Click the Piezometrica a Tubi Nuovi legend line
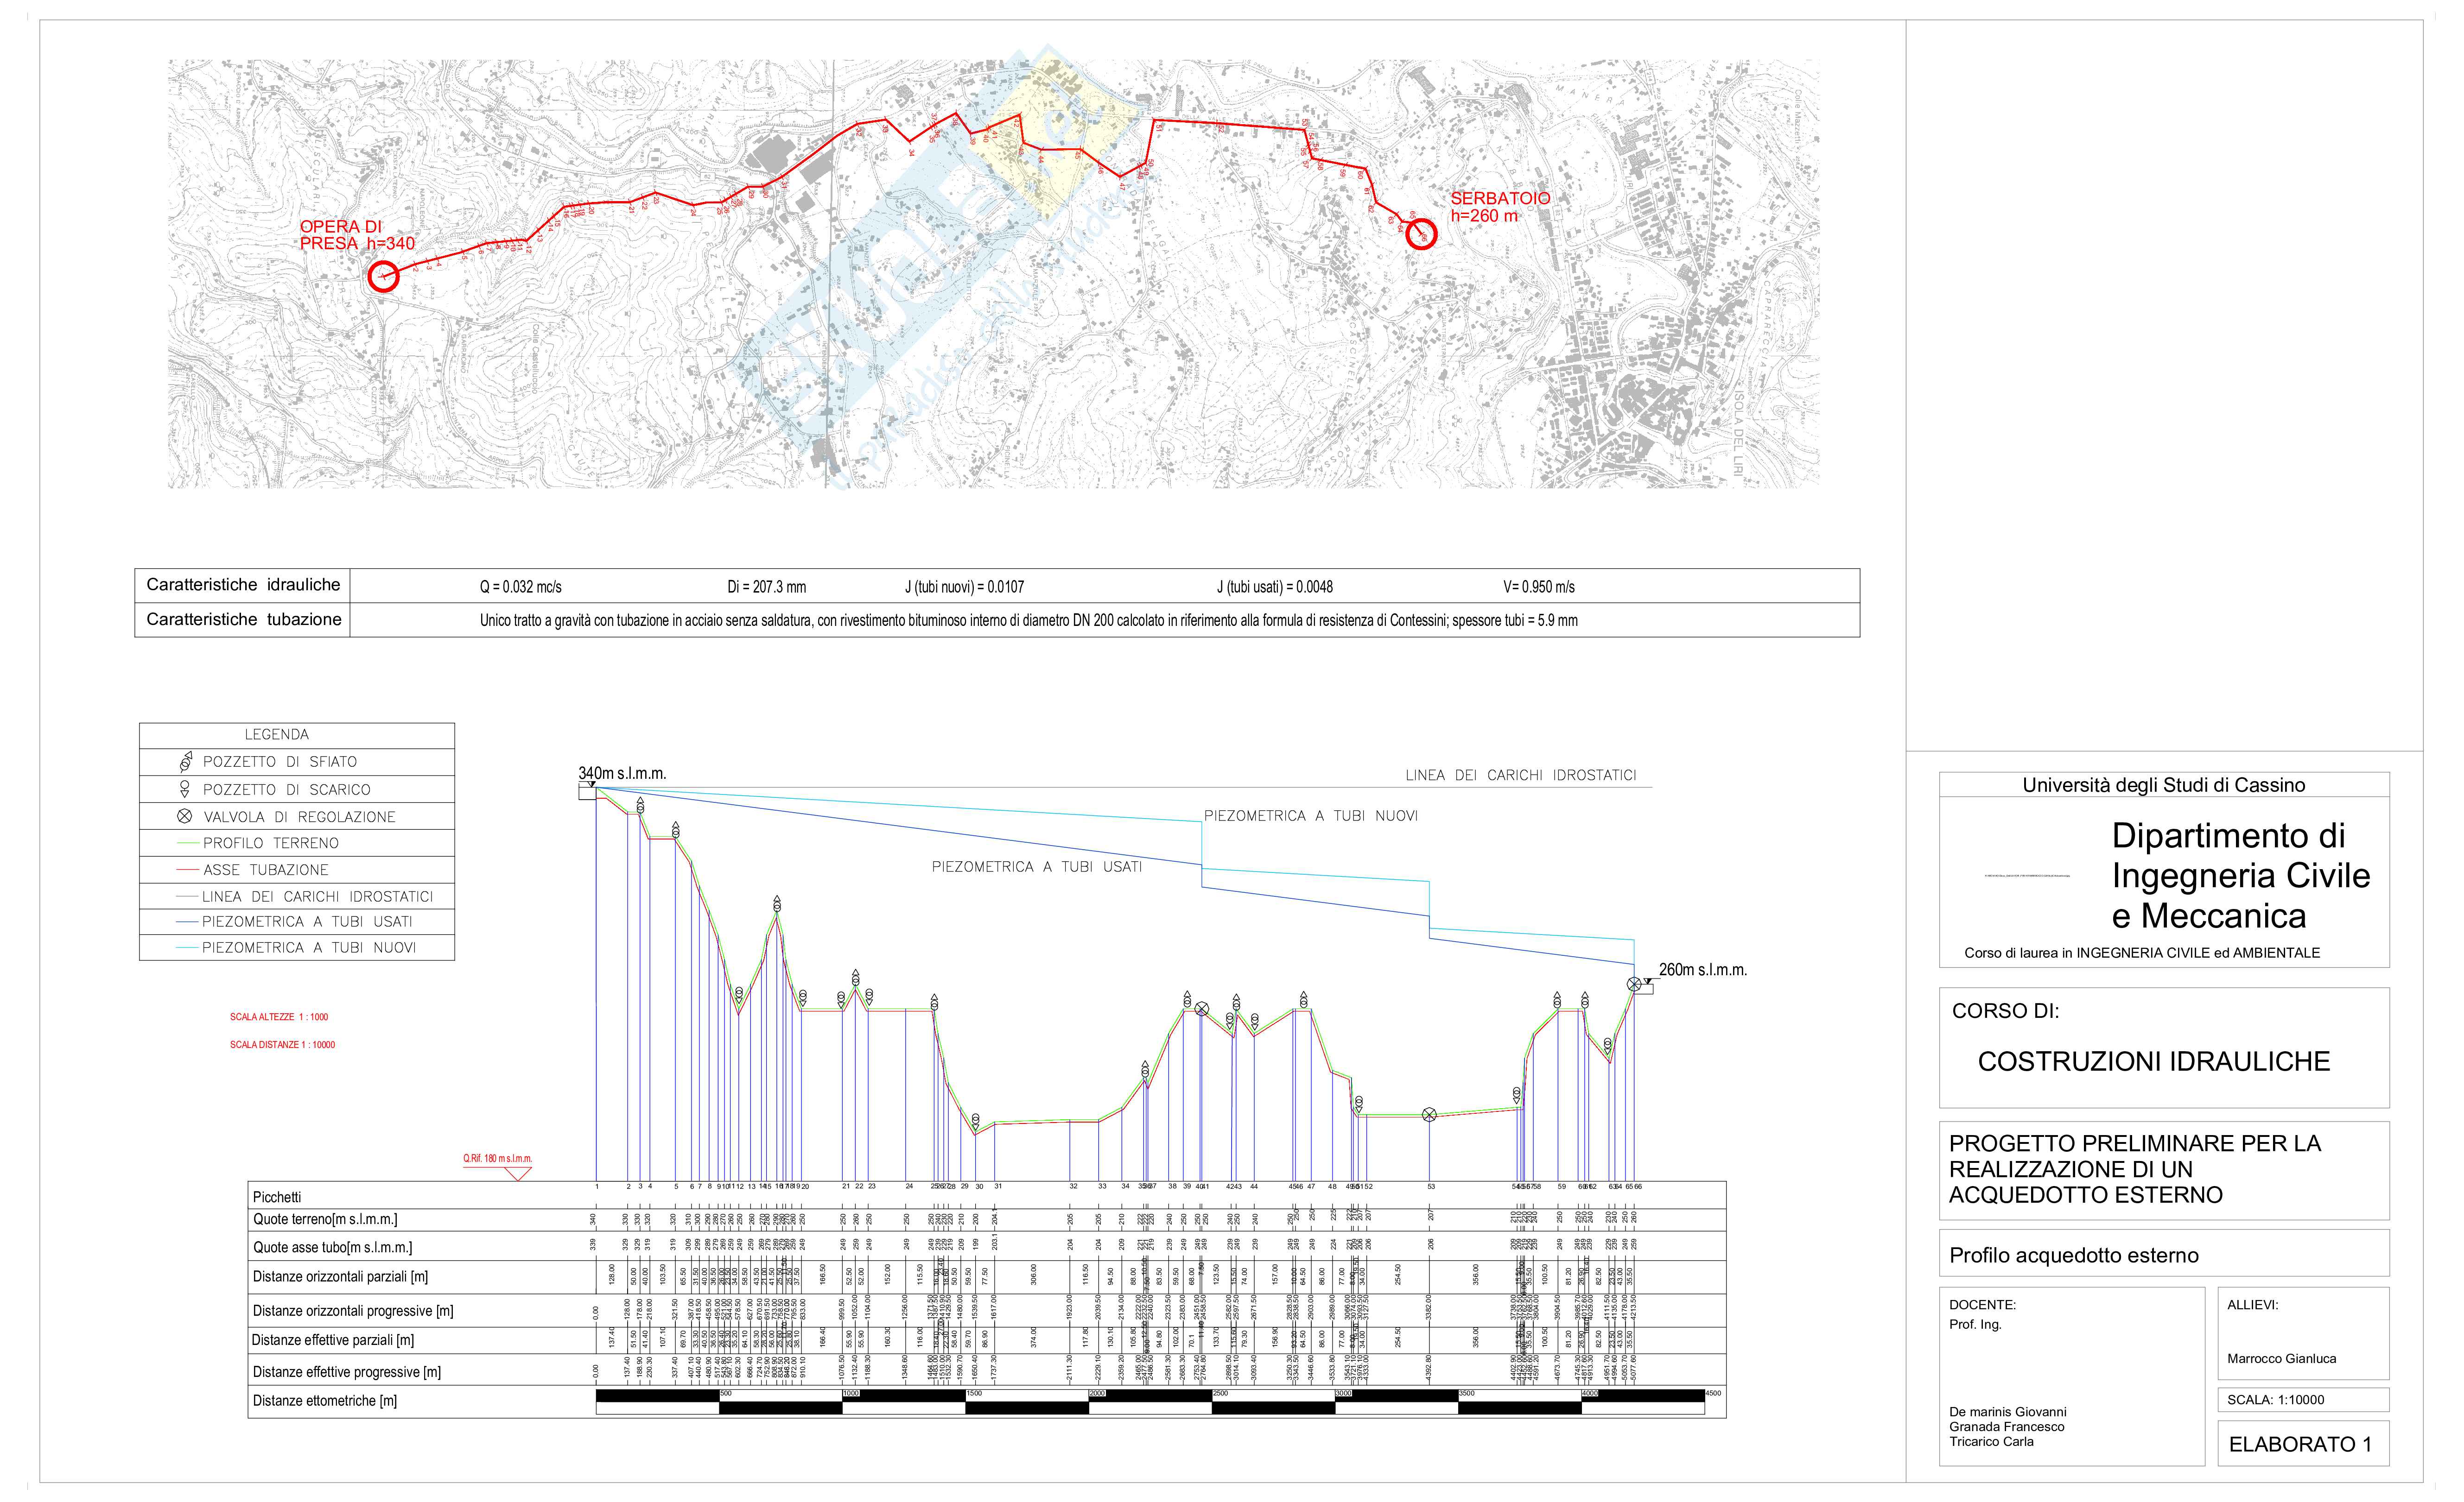This screenshot has height=1502, width=2464. [x=188, y=947]
